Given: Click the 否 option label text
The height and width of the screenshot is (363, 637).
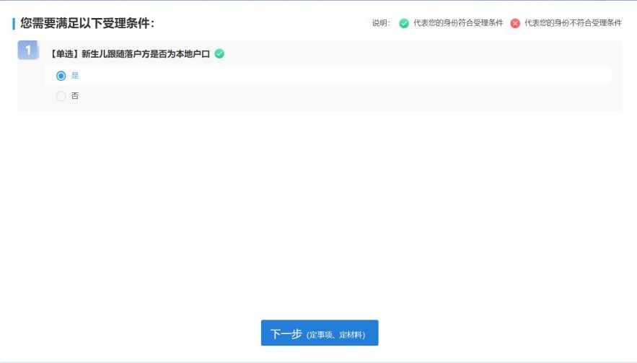Looking at the screenshot, I should coord(75,96).
